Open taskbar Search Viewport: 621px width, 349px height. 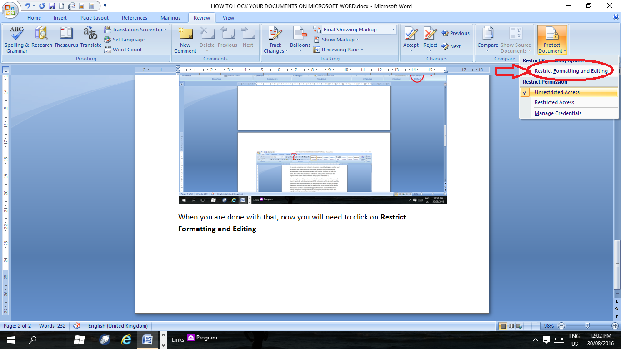33,339
